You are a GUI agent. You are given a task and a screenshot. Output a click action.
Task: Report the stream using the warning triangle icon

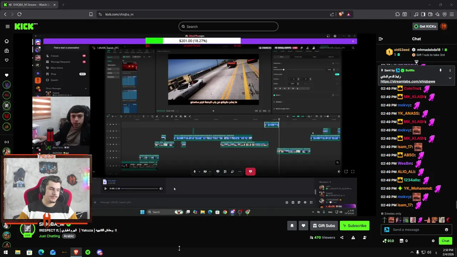pos(353,237)
